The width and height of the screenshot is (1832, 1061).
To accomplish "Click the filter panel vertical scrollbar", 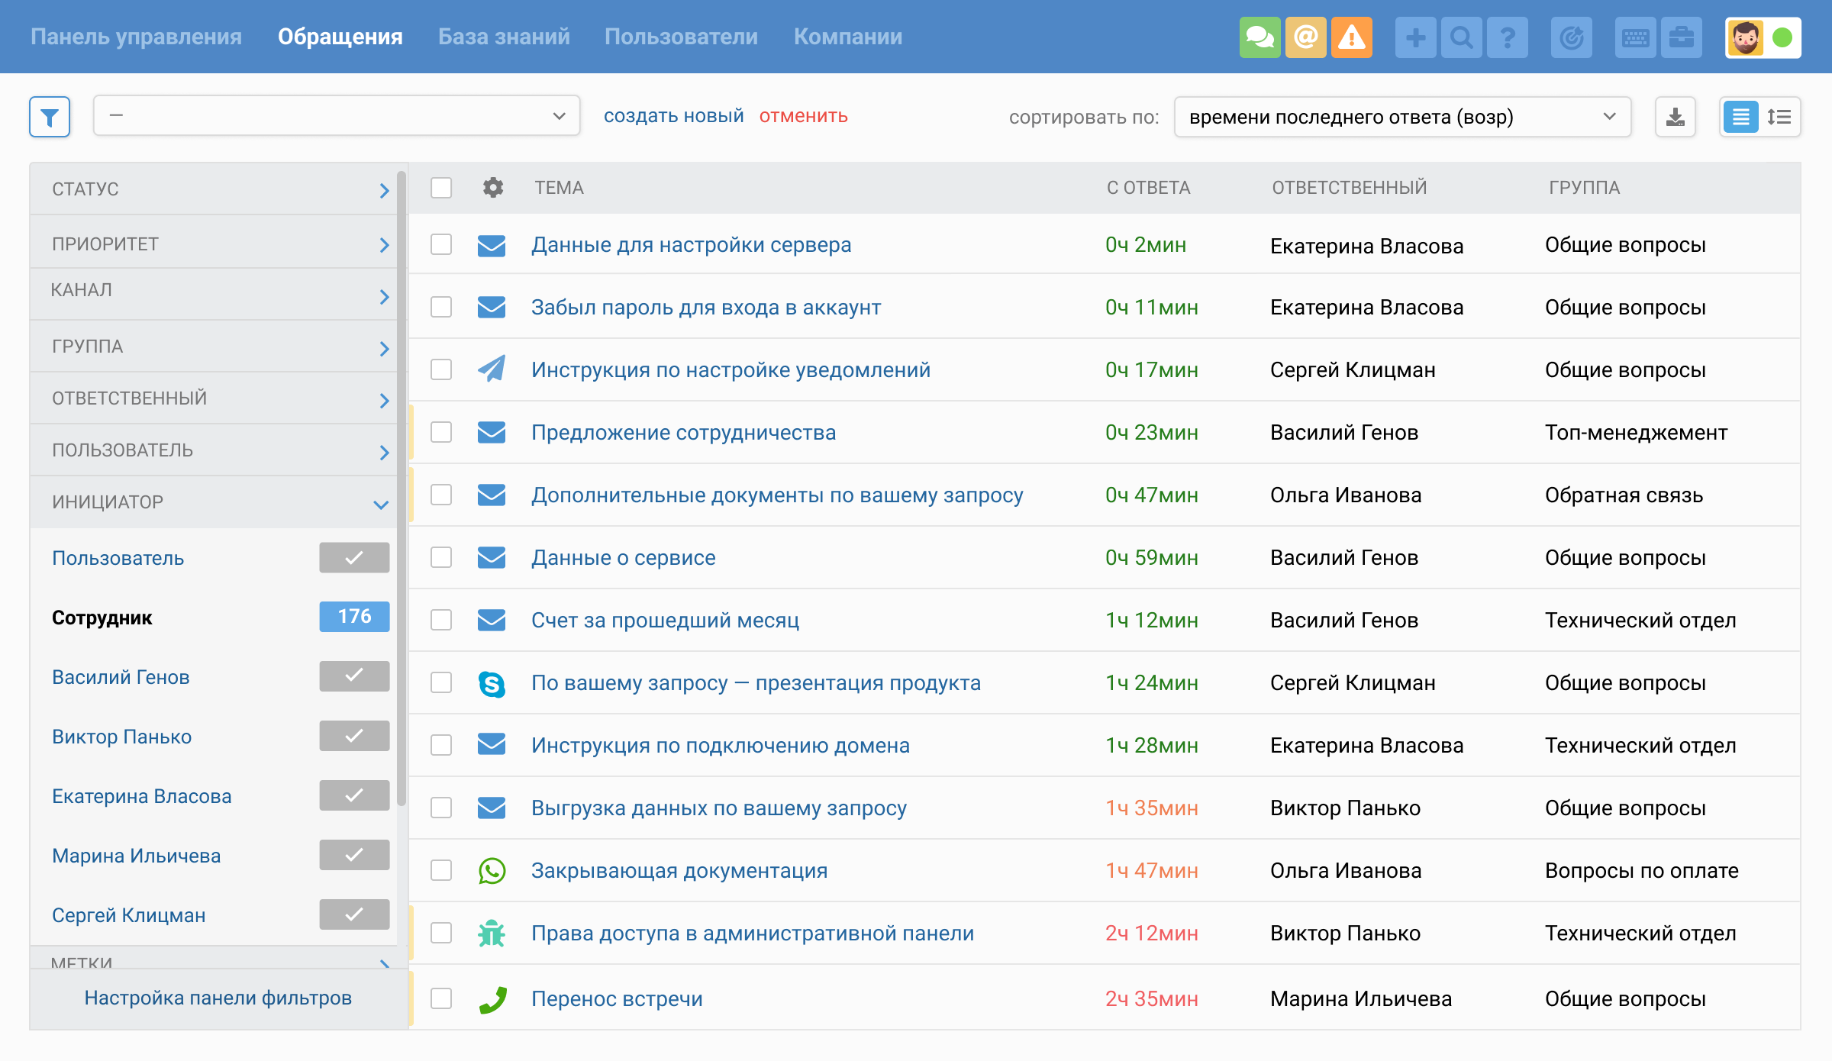I will (x=402, y=489).
